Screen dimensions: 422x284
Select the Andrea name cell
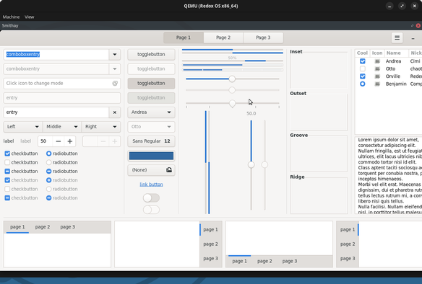tap(393, 61)
